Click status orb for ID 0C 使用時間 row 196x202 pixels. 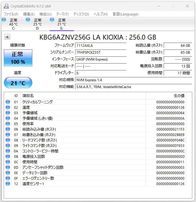tap(8, 162)
